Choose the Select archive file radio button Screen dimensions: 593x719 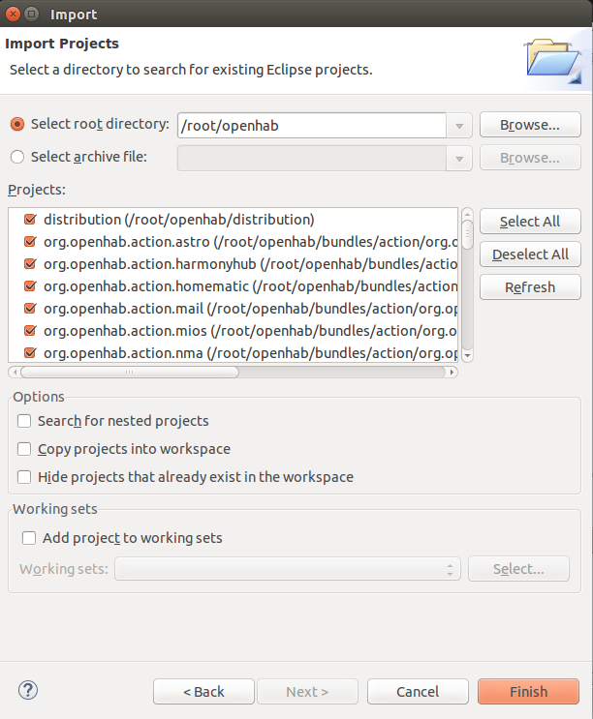(x=16, y=157)
